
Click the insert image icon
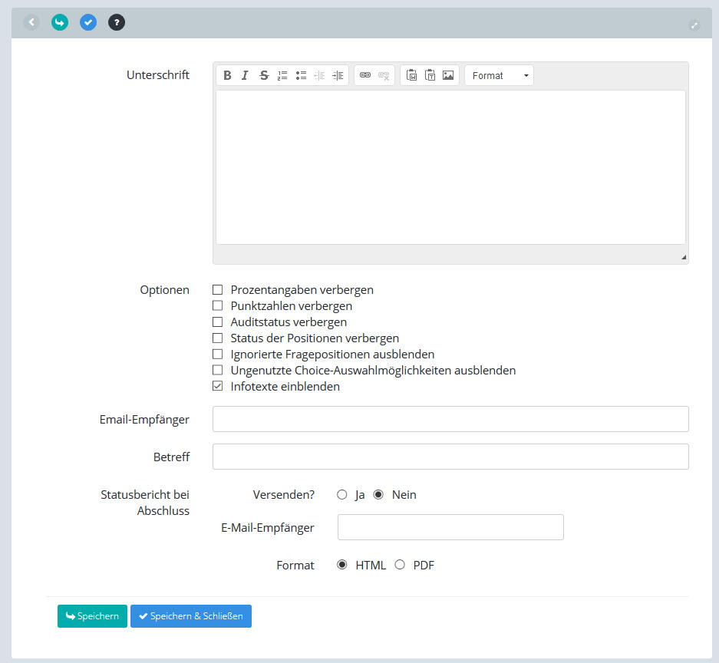[x=448, y=75]
